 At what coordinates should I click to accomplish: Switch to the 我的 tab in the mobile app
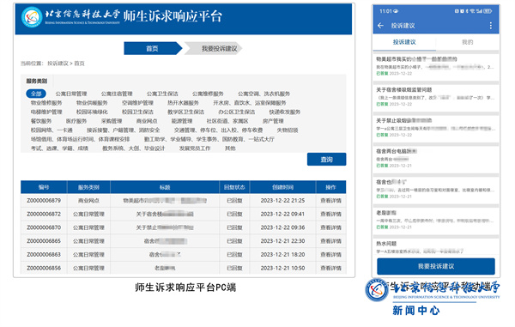click(468, 42)
